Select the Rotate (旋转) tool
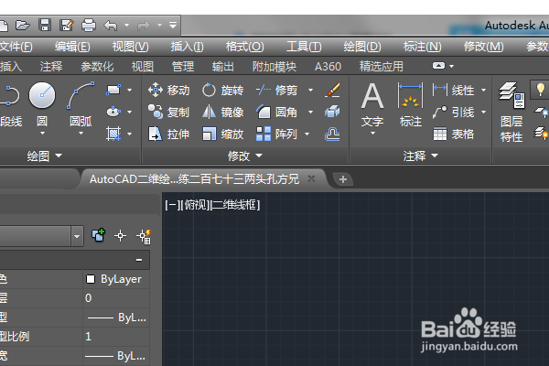Image resolution: width=549 pixels, height=366 pixels. 222,90
